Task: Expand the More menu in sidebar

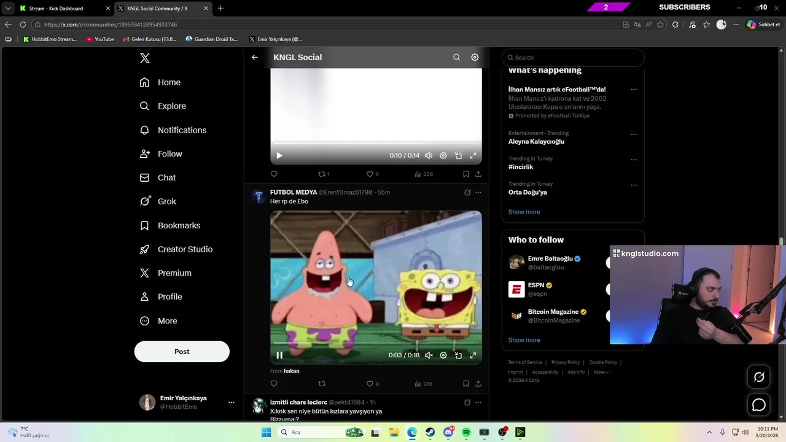Action: click(x=158, y=321)
